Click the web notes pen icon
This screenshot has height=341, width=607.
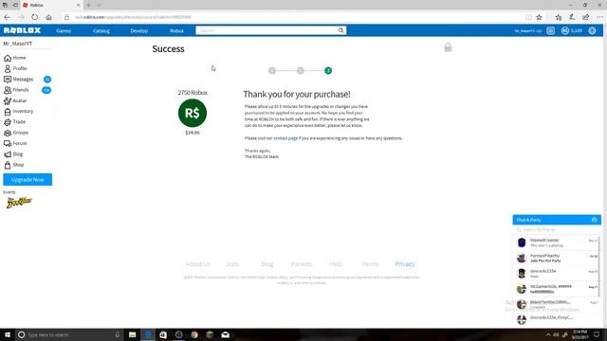(572, 17)
